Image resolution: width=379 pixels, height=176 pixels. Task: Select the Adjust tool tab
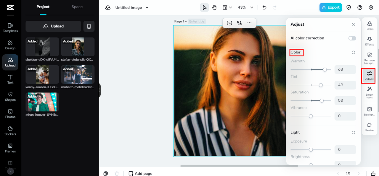coord(370,76)
